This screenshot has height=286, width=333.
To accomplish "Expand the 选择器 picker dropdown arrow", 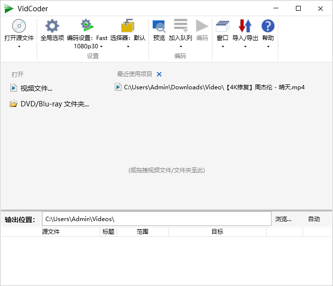I will [128, 46].
